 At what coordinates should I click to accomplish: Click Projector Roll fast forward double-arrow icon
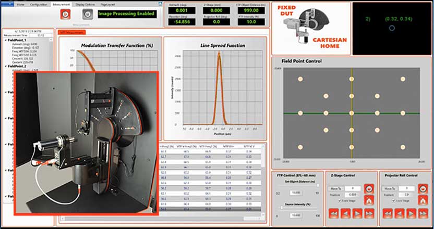[x=422, y=213]
